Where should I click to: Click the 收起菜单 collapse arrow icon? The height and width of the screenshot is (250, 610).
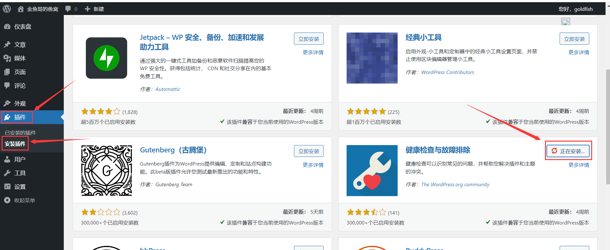pyautogui.click(x=7, y=200)
